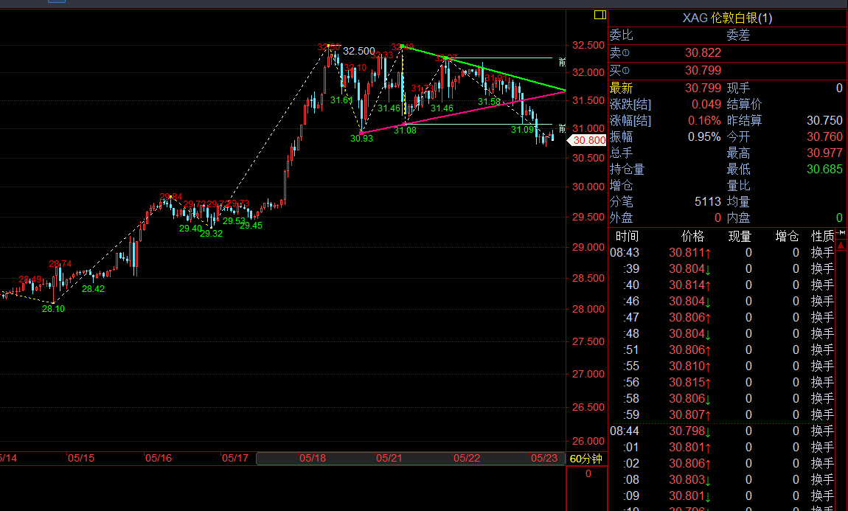848x511 pixels.
Task: Click the 31.08 low label on chart
Action: tap(405, 131)
